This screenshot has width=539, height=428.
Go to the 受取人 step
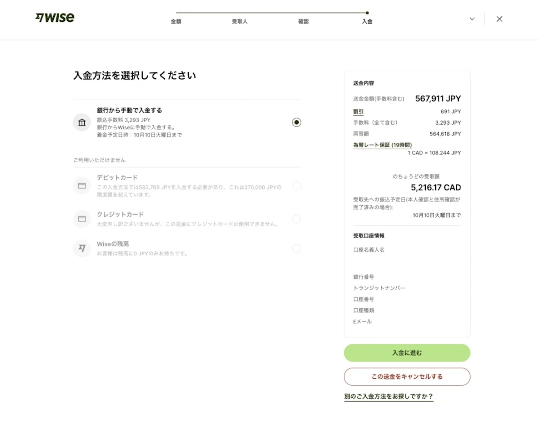point(239,21)
